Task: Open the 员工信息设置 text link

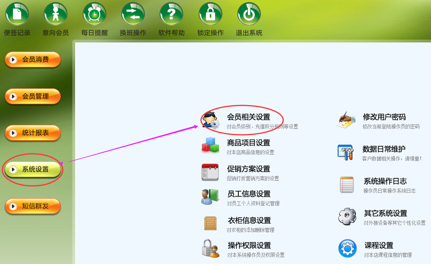Action: [x=249, y=194]
